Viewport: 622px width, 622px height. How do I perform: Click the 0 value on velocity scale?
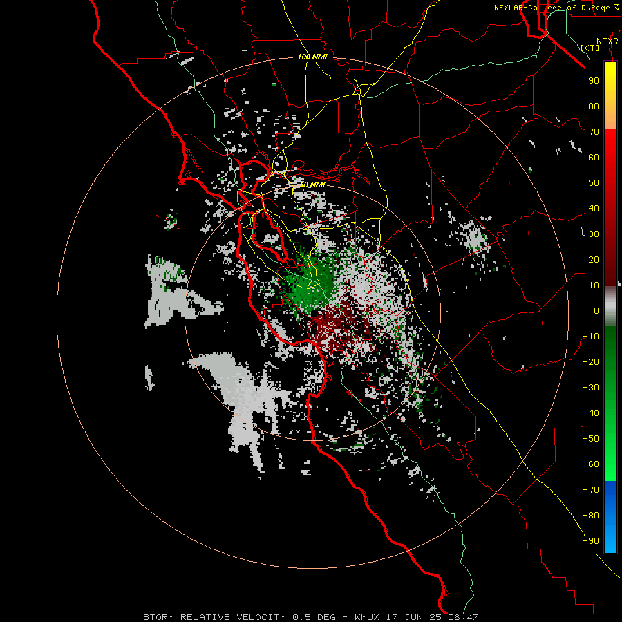596,311
